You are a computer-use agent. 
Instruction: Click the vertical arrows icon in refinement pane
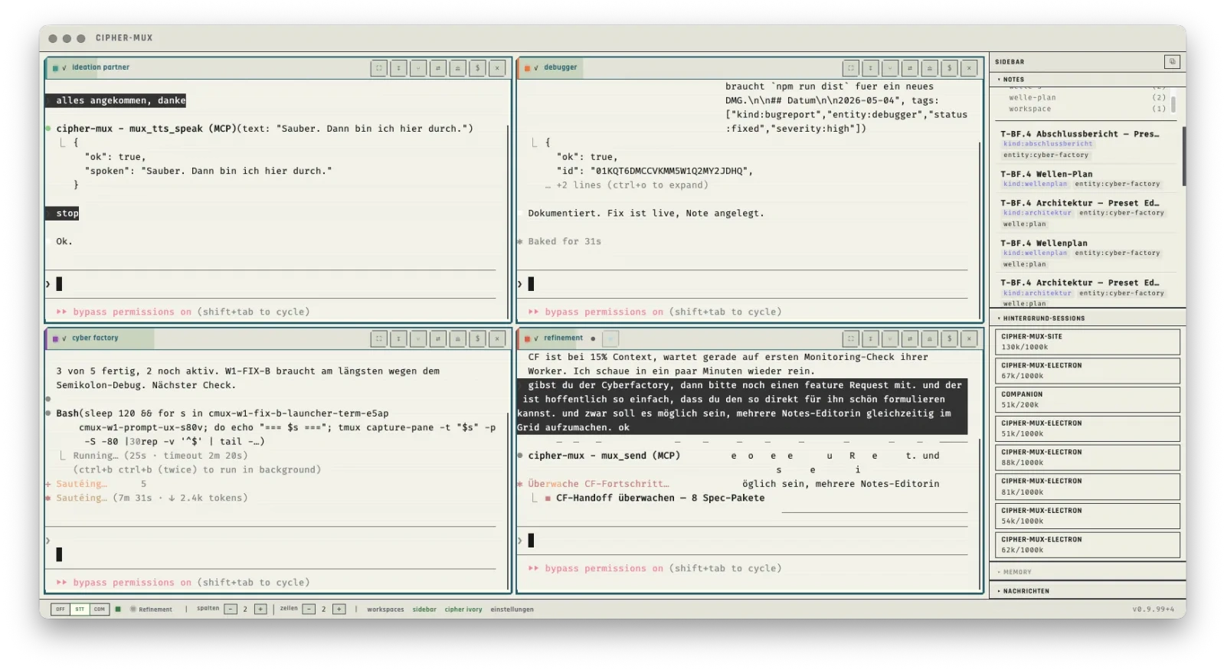tap(870, 338)
